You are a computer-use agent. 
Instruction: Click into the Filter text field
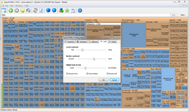(86, 15)
